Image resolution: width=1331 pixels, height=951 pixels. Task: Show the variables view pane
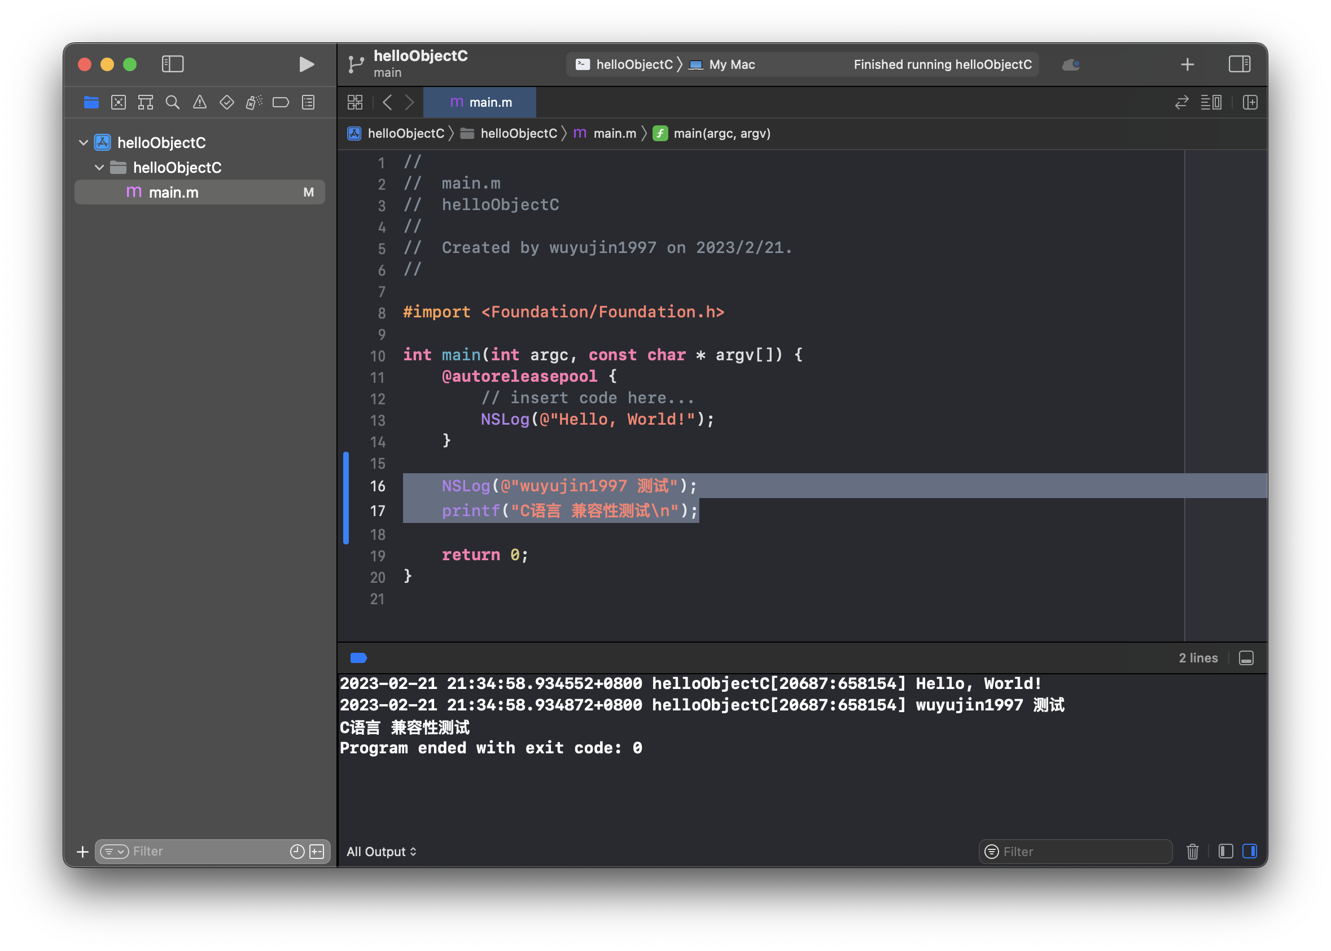(x=1225, y=852)
